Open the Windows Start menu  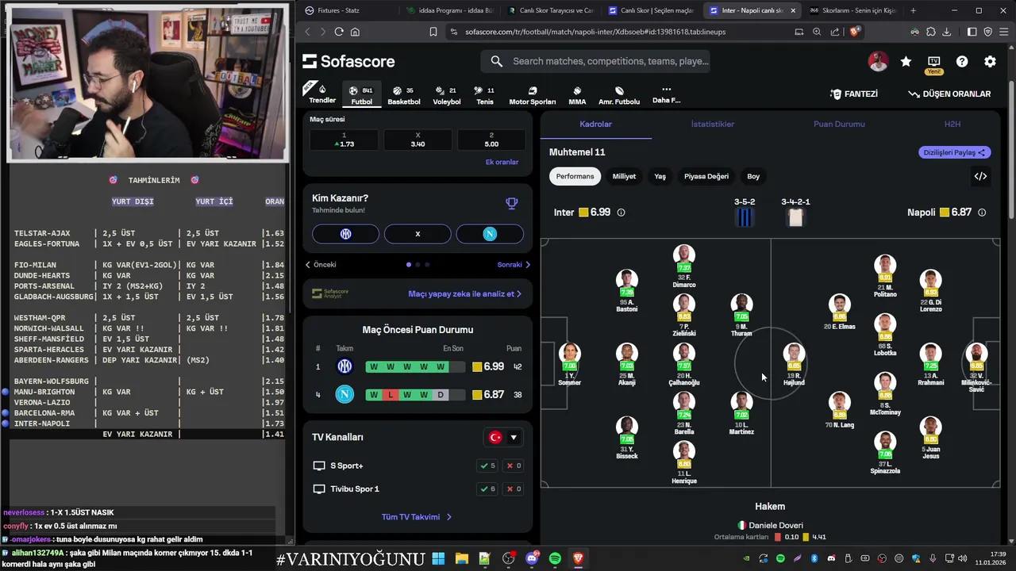tap(438, 558)
